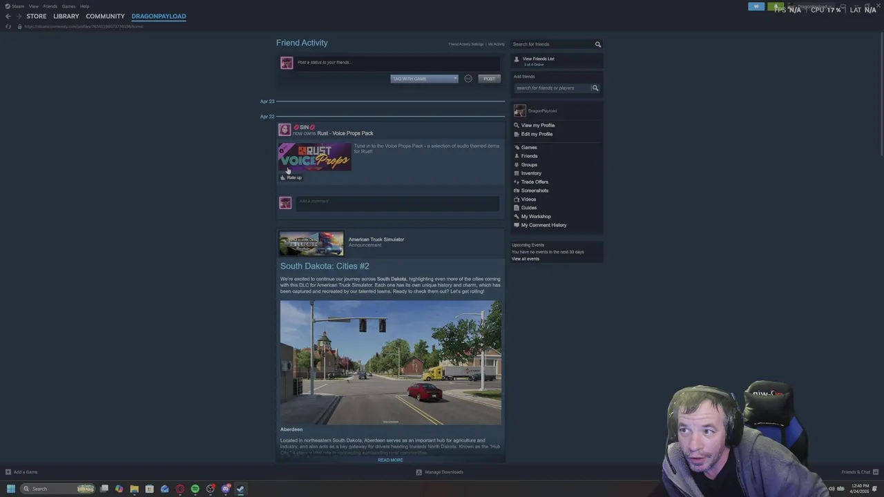Screen dimensions: 884x497
Task: Open the Help menu
Action: tap(84, 6)
